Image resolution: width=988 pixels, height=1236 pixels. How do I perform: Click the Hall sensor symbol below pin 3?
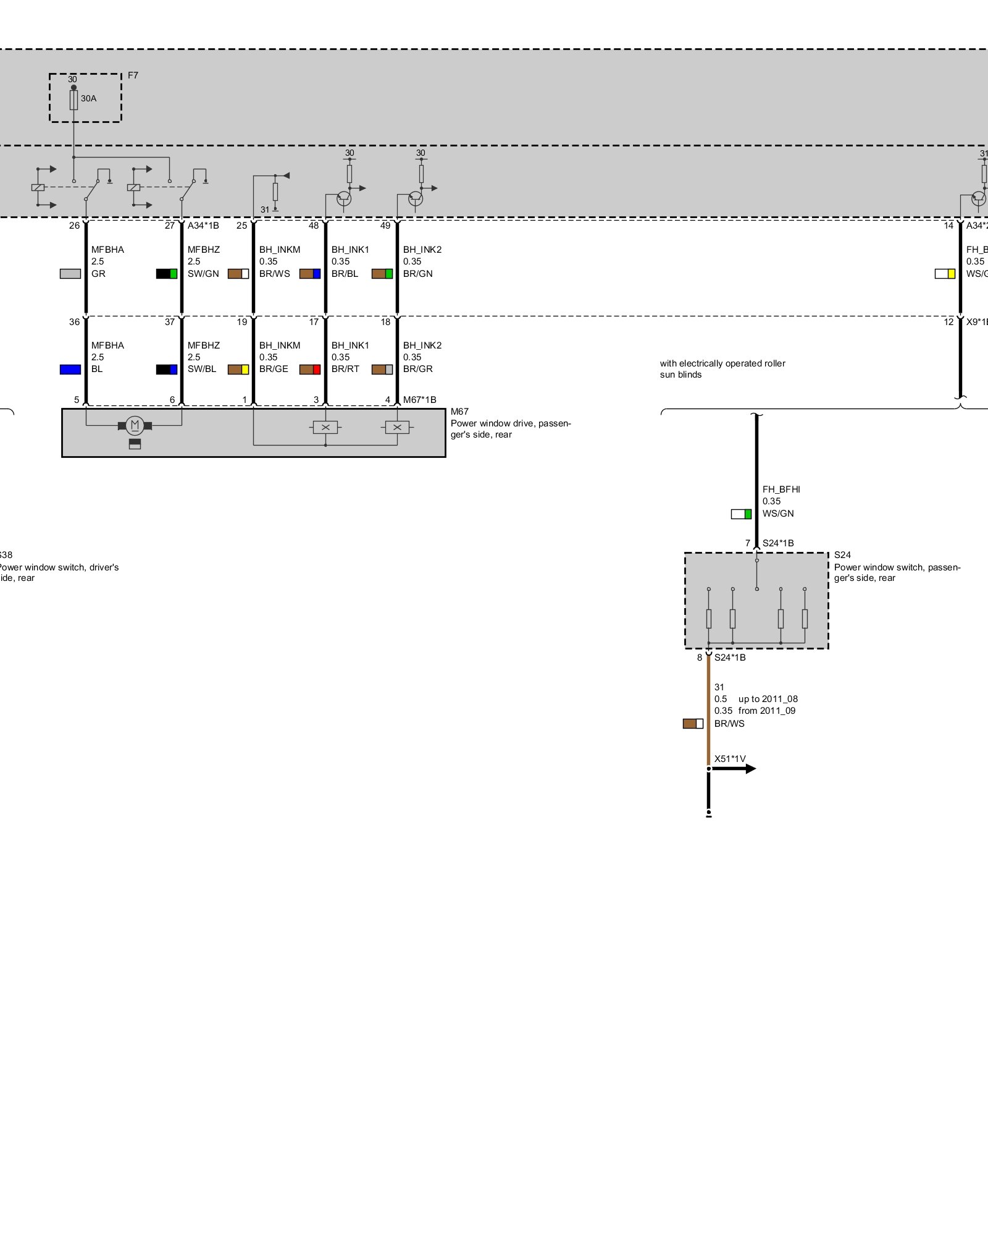325,427
